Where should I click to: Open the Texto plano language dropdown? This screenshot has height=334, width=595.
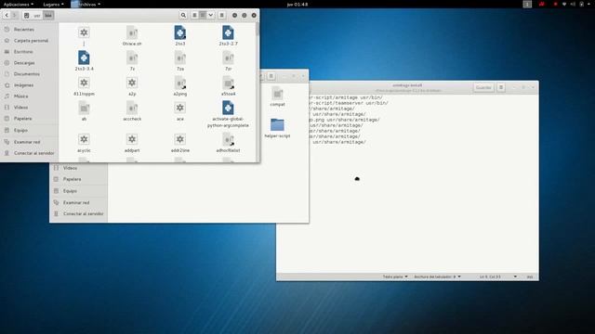(395, 276)
